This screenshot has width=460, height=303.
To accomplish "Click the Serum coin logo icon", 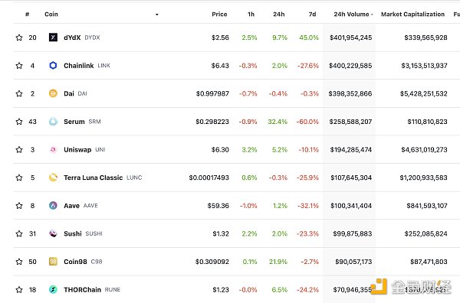I will [53, 121].
